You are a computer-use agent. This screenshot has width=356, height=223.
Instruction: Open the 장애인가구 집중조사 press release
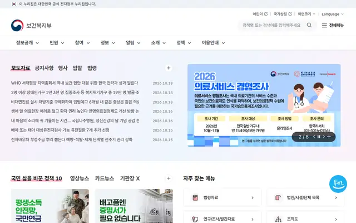click(x=75, y=93)
